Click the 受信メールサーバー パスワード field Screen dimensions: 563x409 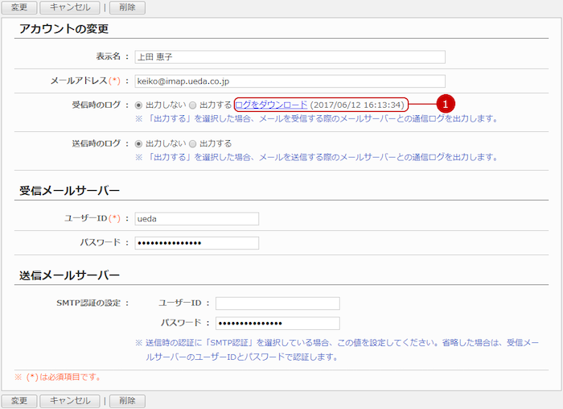point(197,243)
